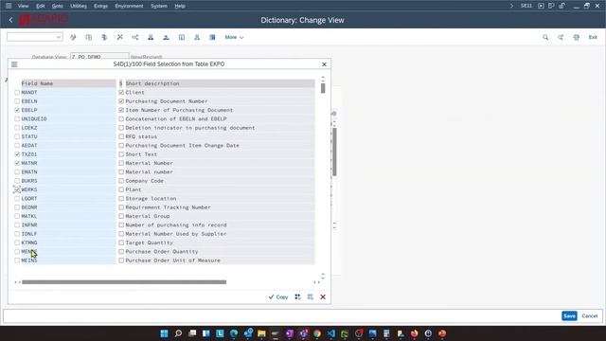This screenshot has width=606, height=341.
Task: Click the dialog's vertical scrollbar thumb
Action: point(323,88)
